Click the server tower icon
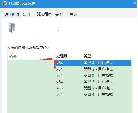This screenshot has height=113, width=138. click(x=12, y=28)
